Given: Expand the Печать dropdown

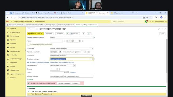Looking at the screenshot, I should [x=75, y=34].
